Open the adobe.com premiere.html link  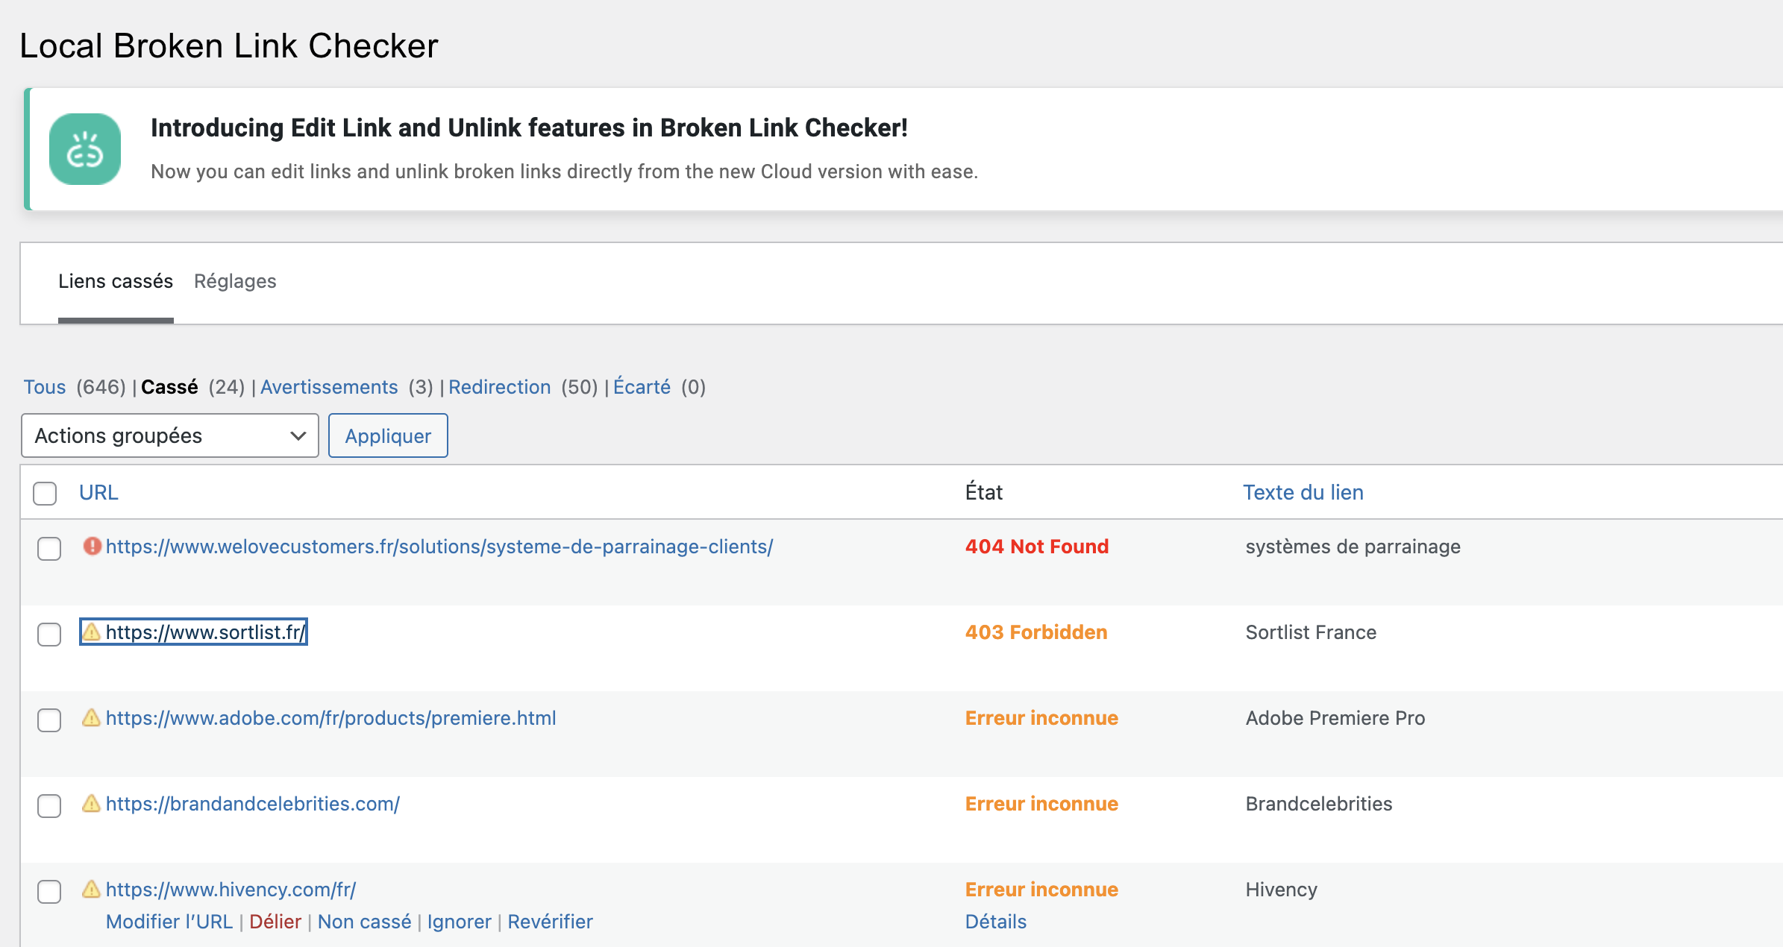pos(331,718)
